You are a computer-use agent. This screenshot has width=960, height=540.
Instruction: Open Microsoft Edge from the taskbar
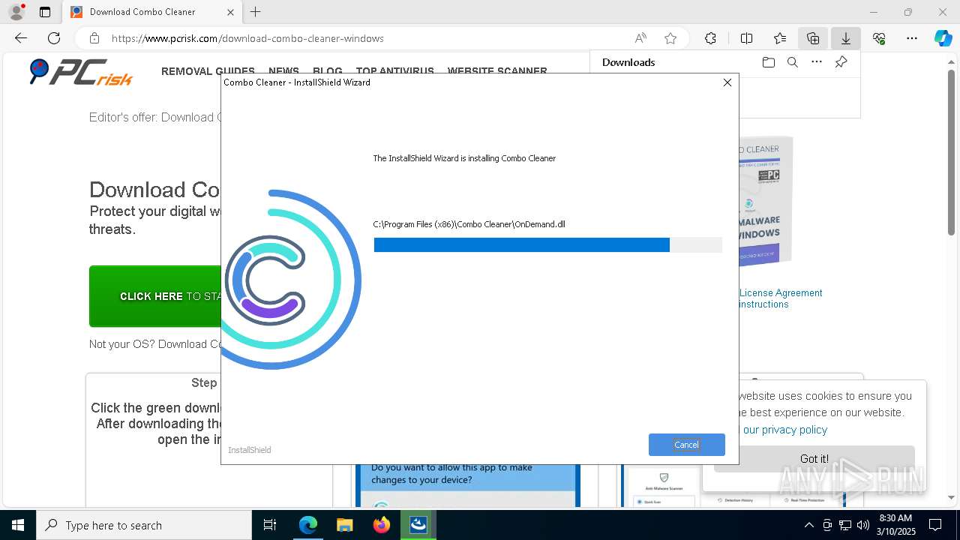[308, 525]
